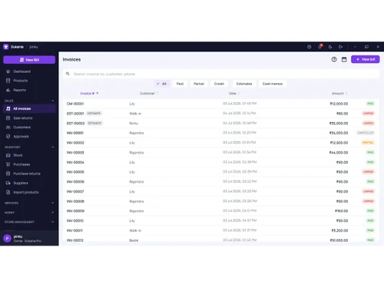
Task: Open Stock in sidebar
Action: click(29, 155)
